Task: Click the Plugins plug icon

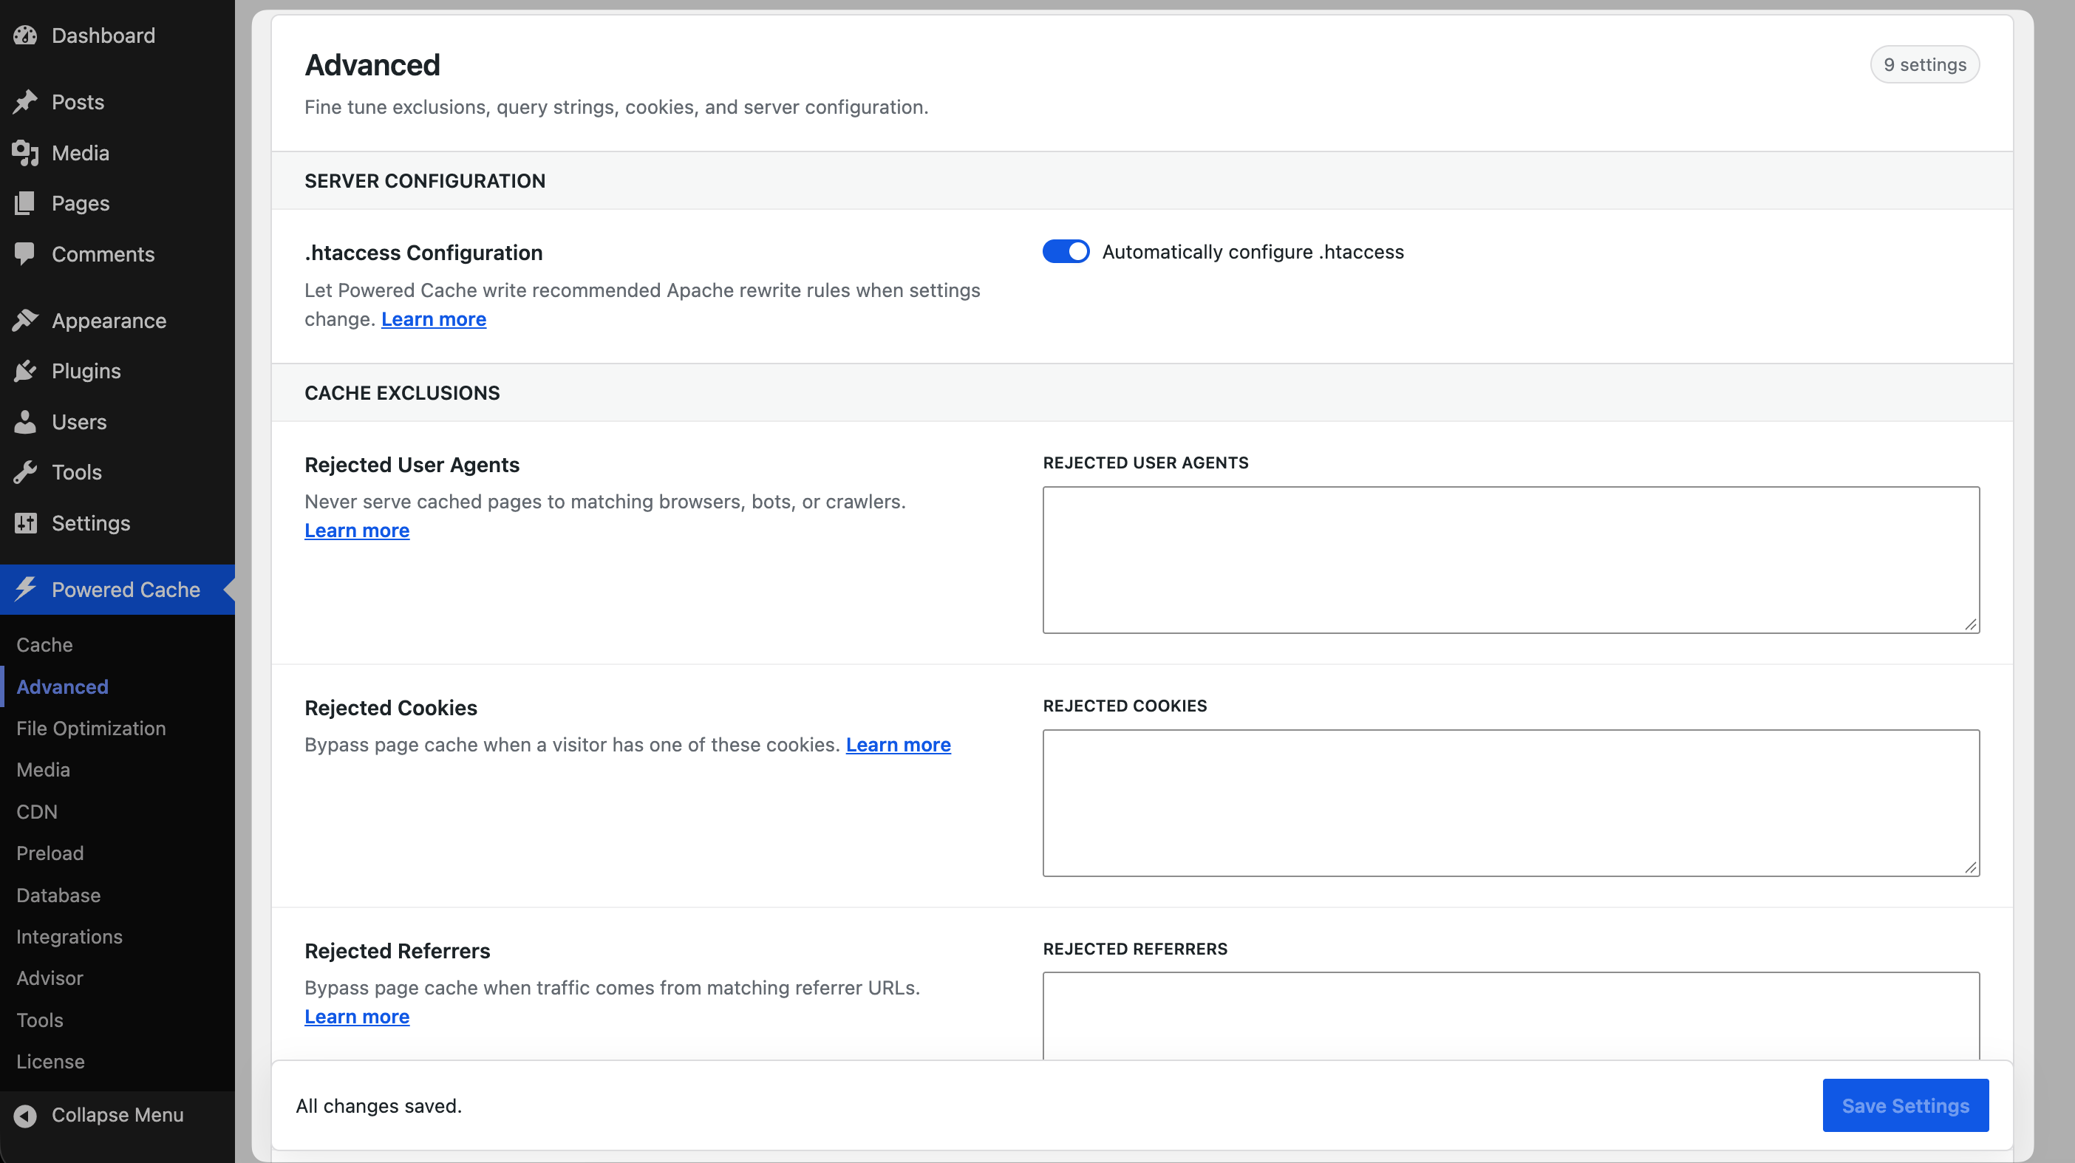Action: (x=25, y=370)
